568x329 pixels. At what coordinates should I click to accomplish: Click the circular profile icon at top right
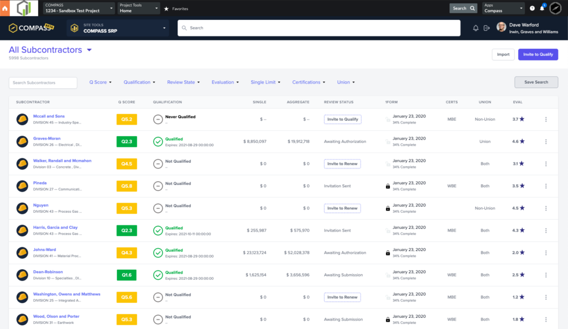tap(555, 8)
